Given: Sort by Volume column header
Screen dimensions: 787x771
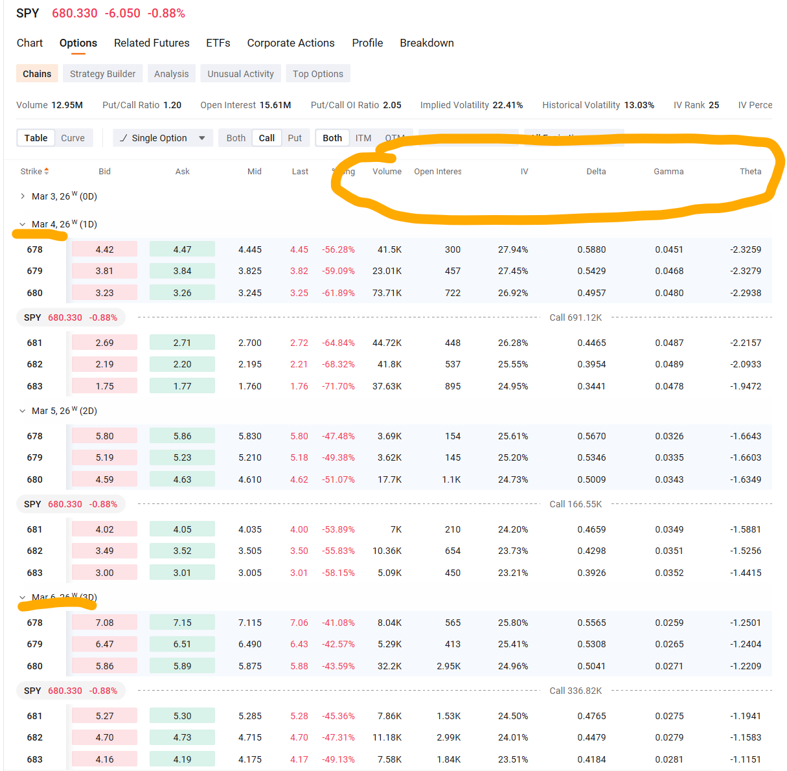Looking at the screenshot, I should click(x=387, y=172).
